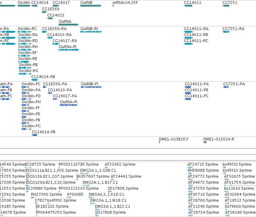Select the CG18269-PA protein
The height and width of the screenshot is (217, 256).
point(55,84)
